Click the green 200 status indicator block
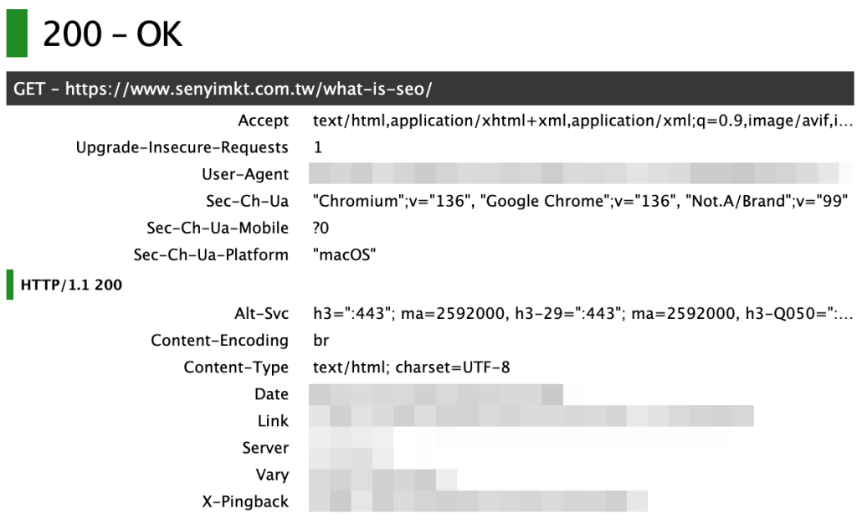This screenshot has height=519, width=857. [17, 33]
